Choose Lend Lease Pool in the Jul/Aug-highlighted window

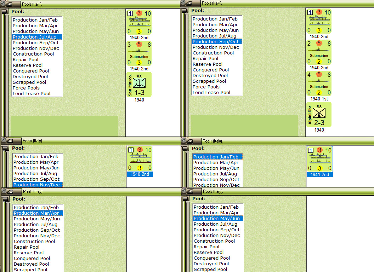tap(37, 94)
